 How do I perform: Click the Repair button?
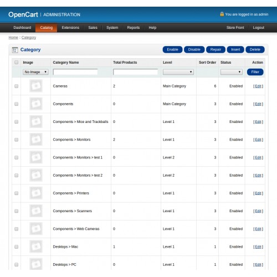[216, 49]
